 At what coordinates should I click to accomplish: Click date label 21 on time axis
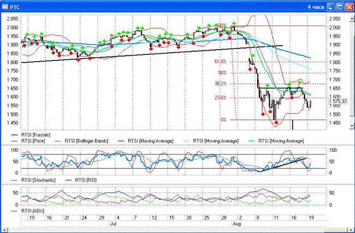(67, 218)
